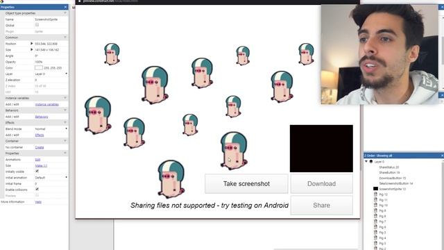Select the ScreenshotSprite 13 row label
The width and height of the screenshot is (444, 250).
[x=392, y=189]
